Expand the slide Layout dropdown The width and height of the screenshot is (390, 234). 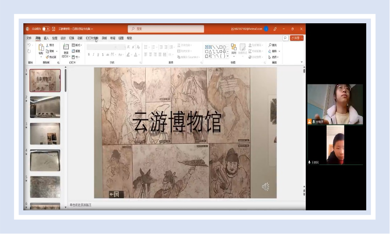77,45
